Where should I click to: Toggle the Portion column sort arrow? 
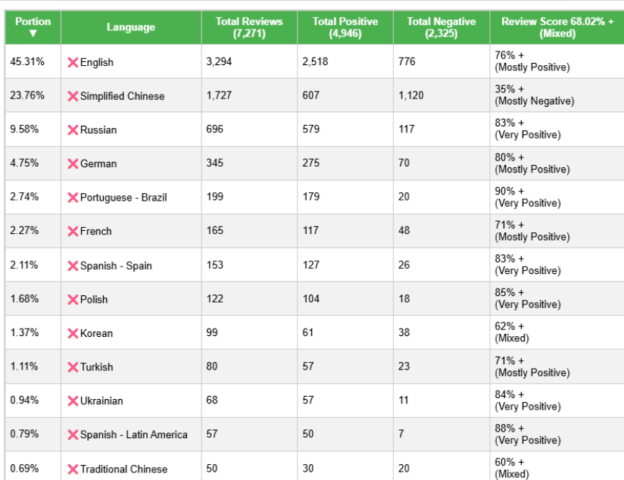[x=33, y=33]
